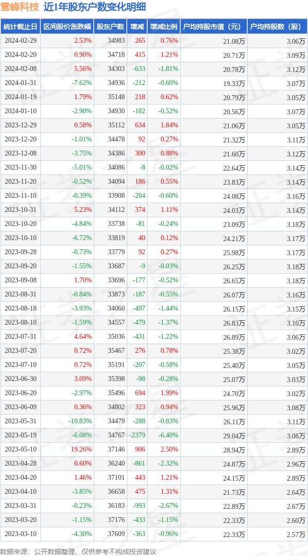Click the 29.04万 average holding value cell
Screen dimensions: 308x556
coord(234,435)
